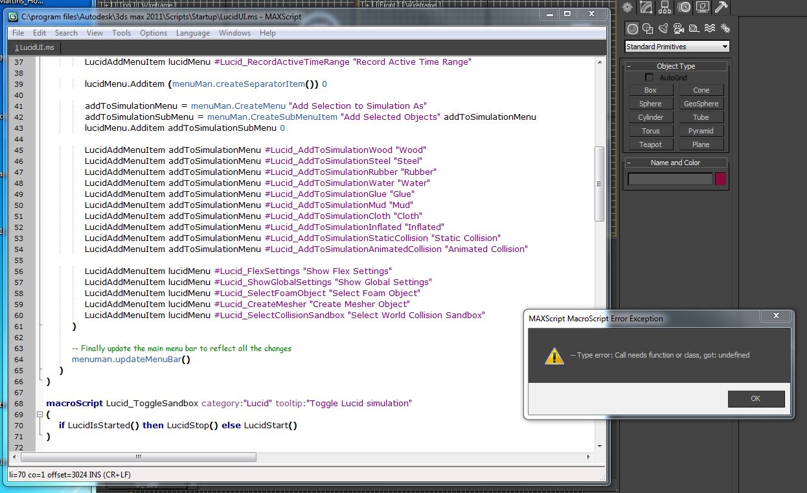This screenshot has height=493, width=807.
Task: Open the Standard Primitives dropdown
Action: pos(677,47)
